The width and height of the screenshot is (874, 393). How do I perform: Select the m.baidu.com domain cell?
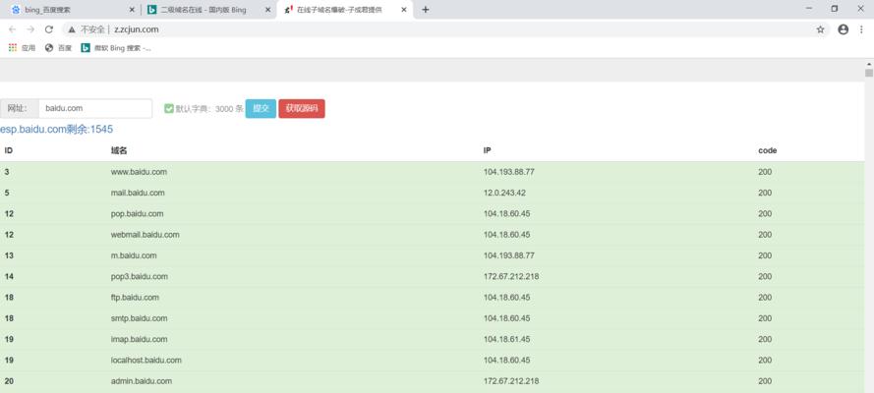[x=134, y=255]
